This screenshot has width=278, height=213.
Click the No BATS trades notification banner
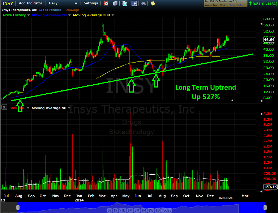coord(225,3)
